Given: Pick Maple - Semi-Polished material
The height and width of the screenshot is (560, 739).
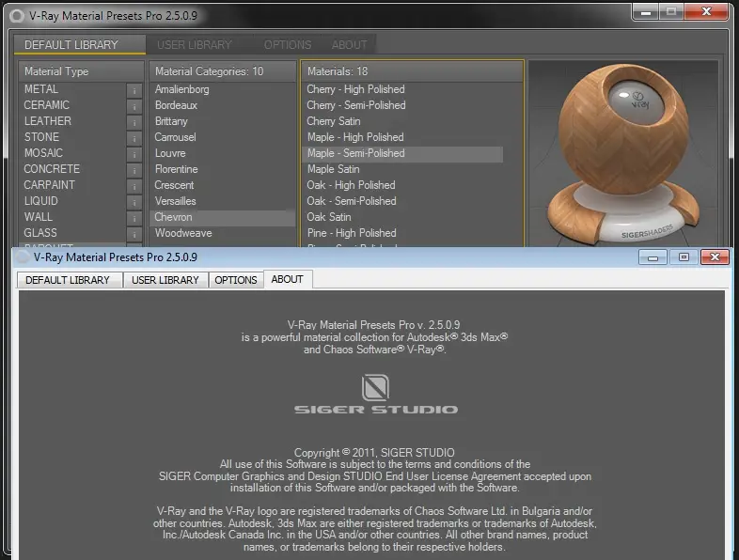Looking at the screenshot, I should [402, 153].
